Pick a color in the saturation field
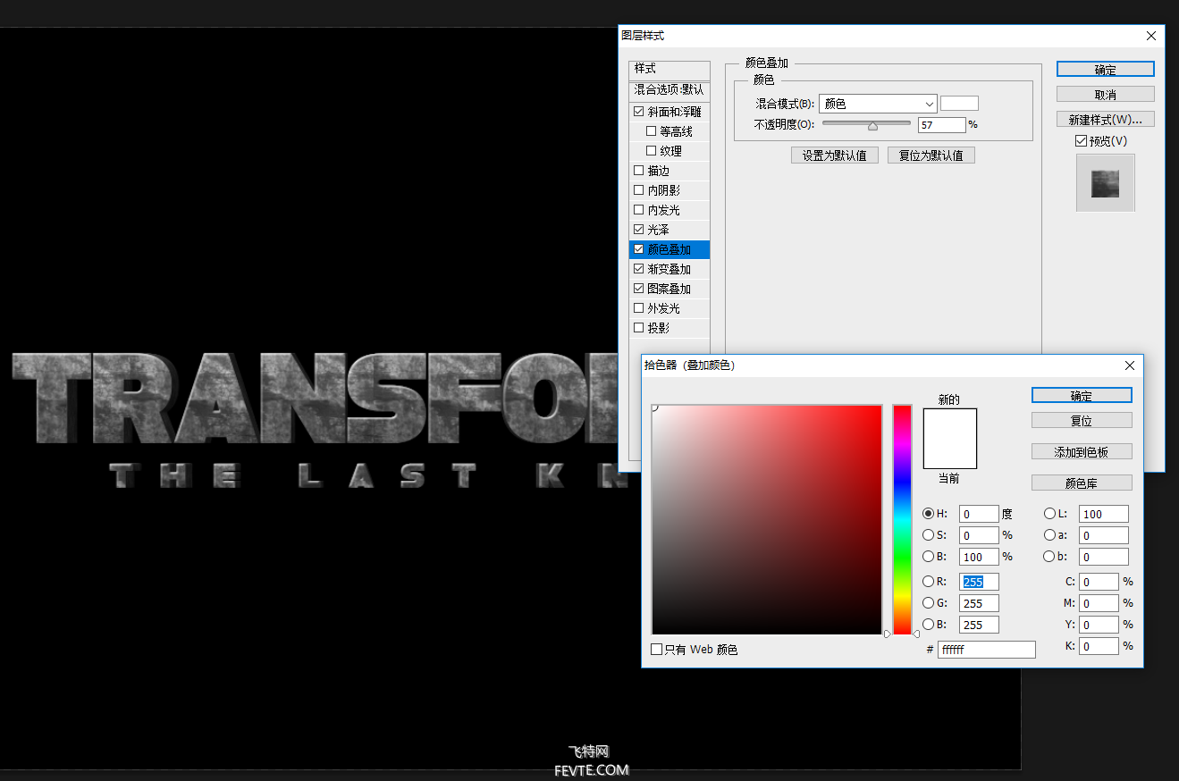Image resolution: width=1179 pixels, height=781 pixels. 767,520
